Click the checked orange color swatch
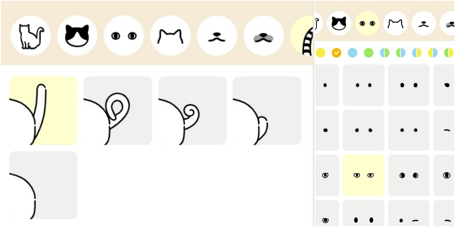The height and width of the screenshot is (227, 455). click(x=336, y=53)
